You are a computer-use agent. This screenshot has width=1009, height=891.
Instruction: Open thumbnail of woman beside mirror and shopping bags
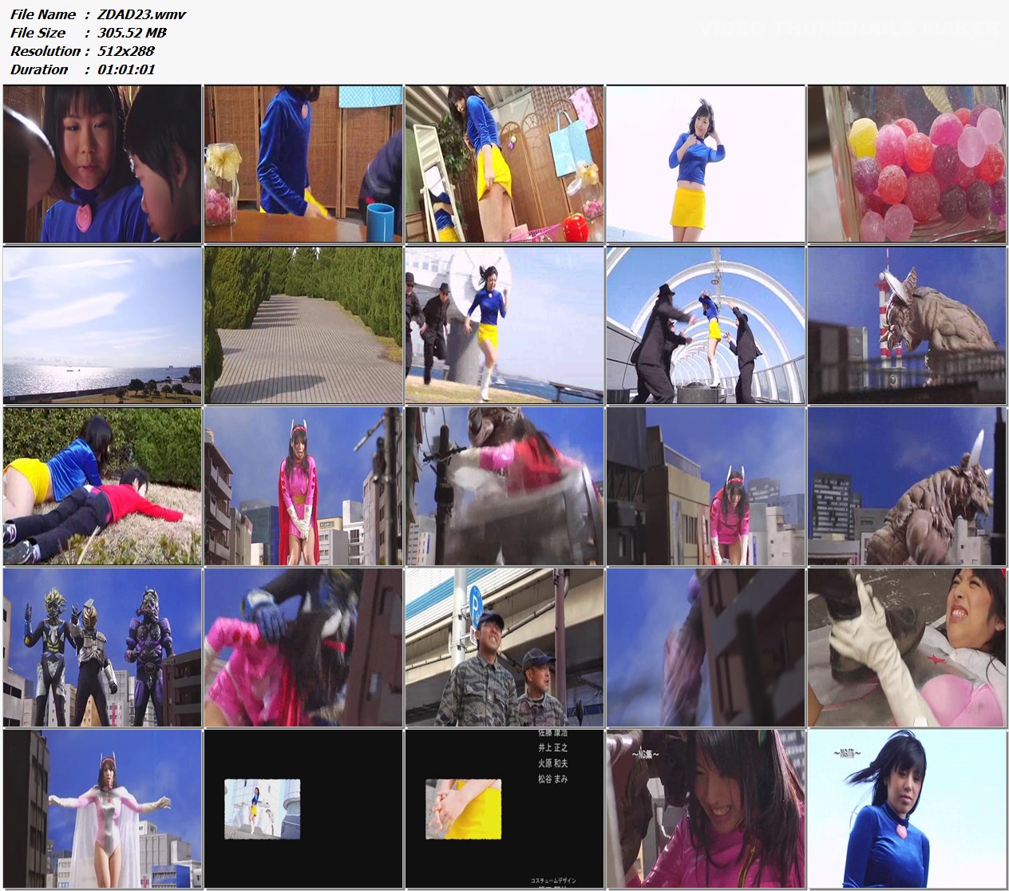pos(504,164)
